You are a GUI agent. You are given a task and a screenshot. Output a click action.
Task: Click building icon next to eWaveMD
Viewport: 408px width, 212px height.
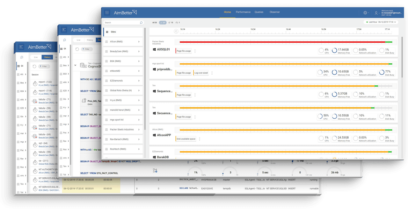pos(107,71)
